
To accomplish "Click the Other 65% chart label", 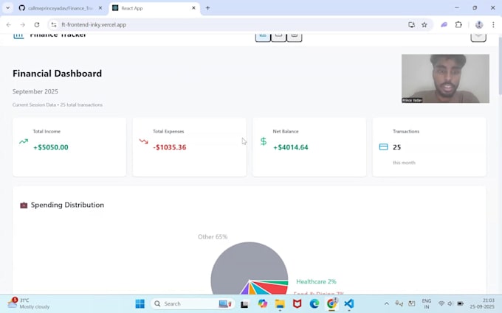I will tap(213, 236).
